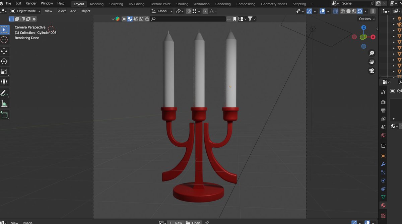The height and width of the screenshot is (224, 402).
Task: Open the Object Mode dropdown
Action: [25, 11]
